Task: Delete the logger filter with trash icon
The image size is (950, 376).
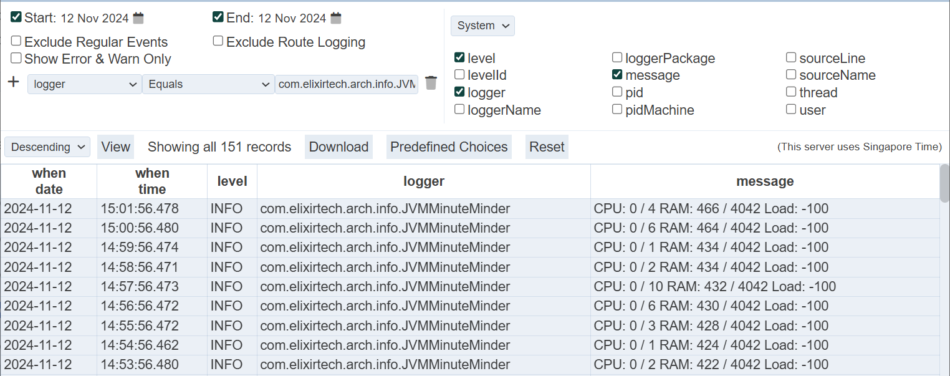Action: pos(431,83)
